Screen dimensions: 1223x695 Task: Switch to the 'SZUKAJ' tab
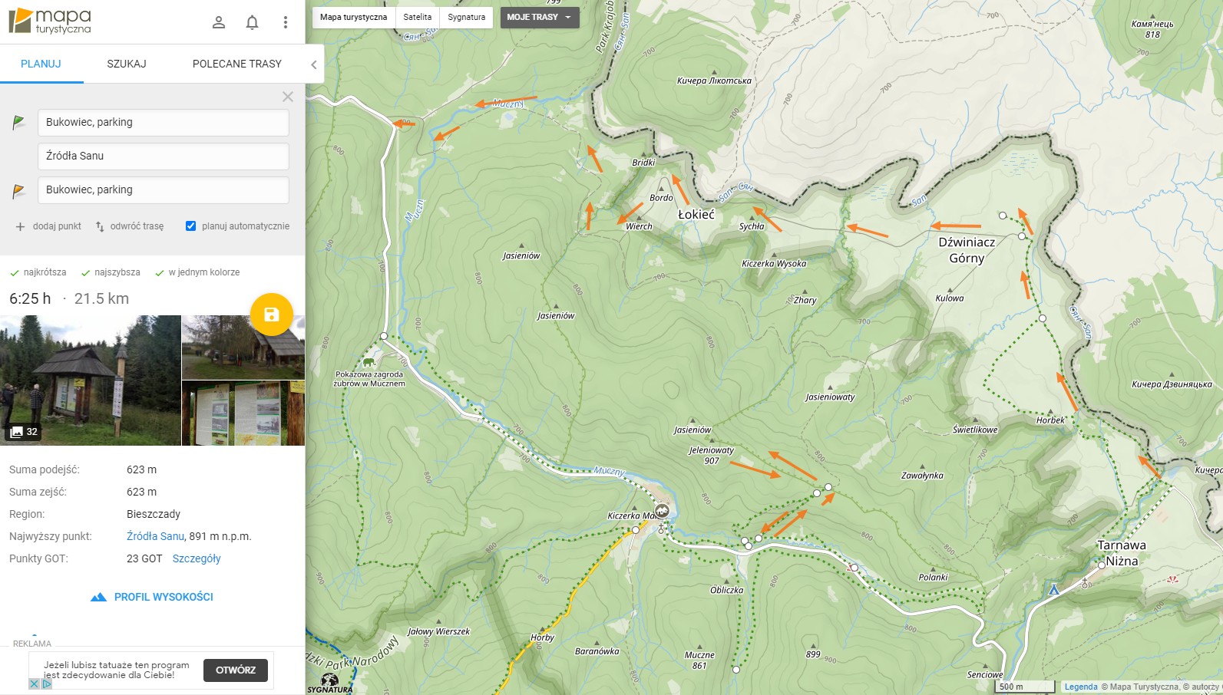click(127, 64)
